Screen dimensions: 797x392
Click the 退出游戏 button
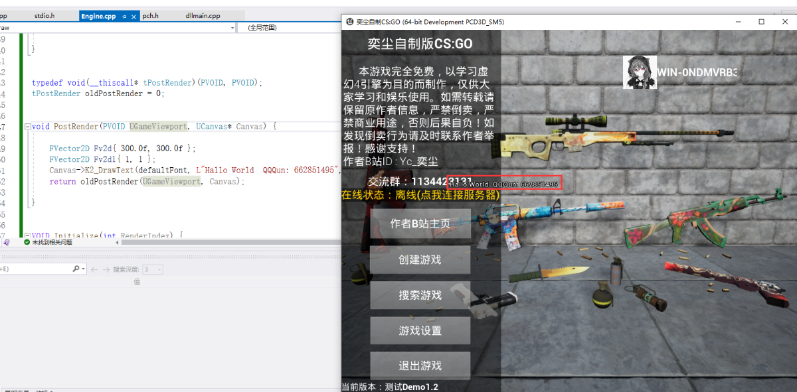pyautogui.click(x=420, y=365)
